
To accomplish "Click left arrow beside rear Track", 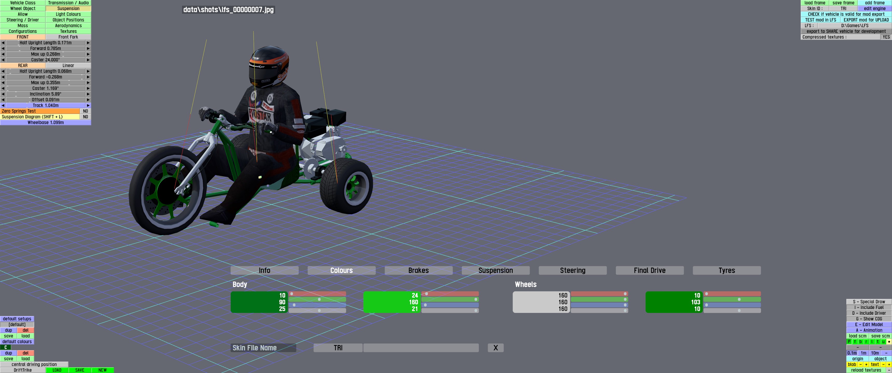I will [3, 105].
